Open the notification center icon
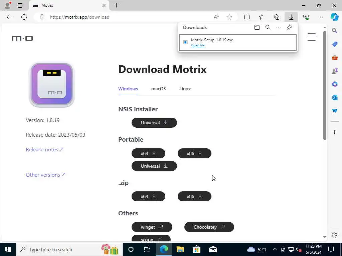Screen dimensions: 342x256 pyautogui.click(x=331, y=249)
